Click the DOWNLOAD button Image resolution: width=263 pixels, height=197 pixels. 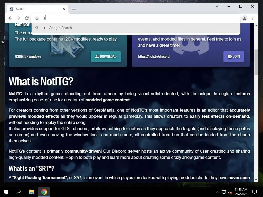coord(106,56)
